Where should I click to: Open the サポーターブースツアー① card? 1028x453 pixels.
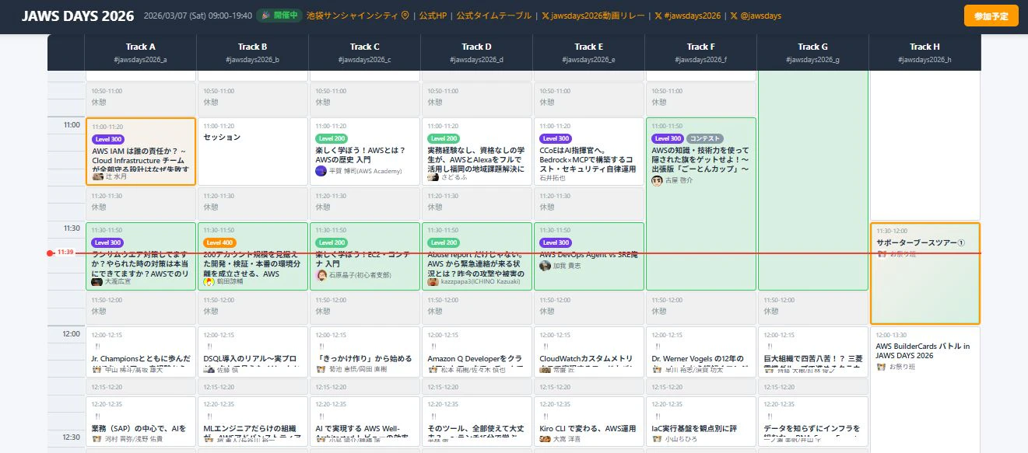click(x=925, y=274)
